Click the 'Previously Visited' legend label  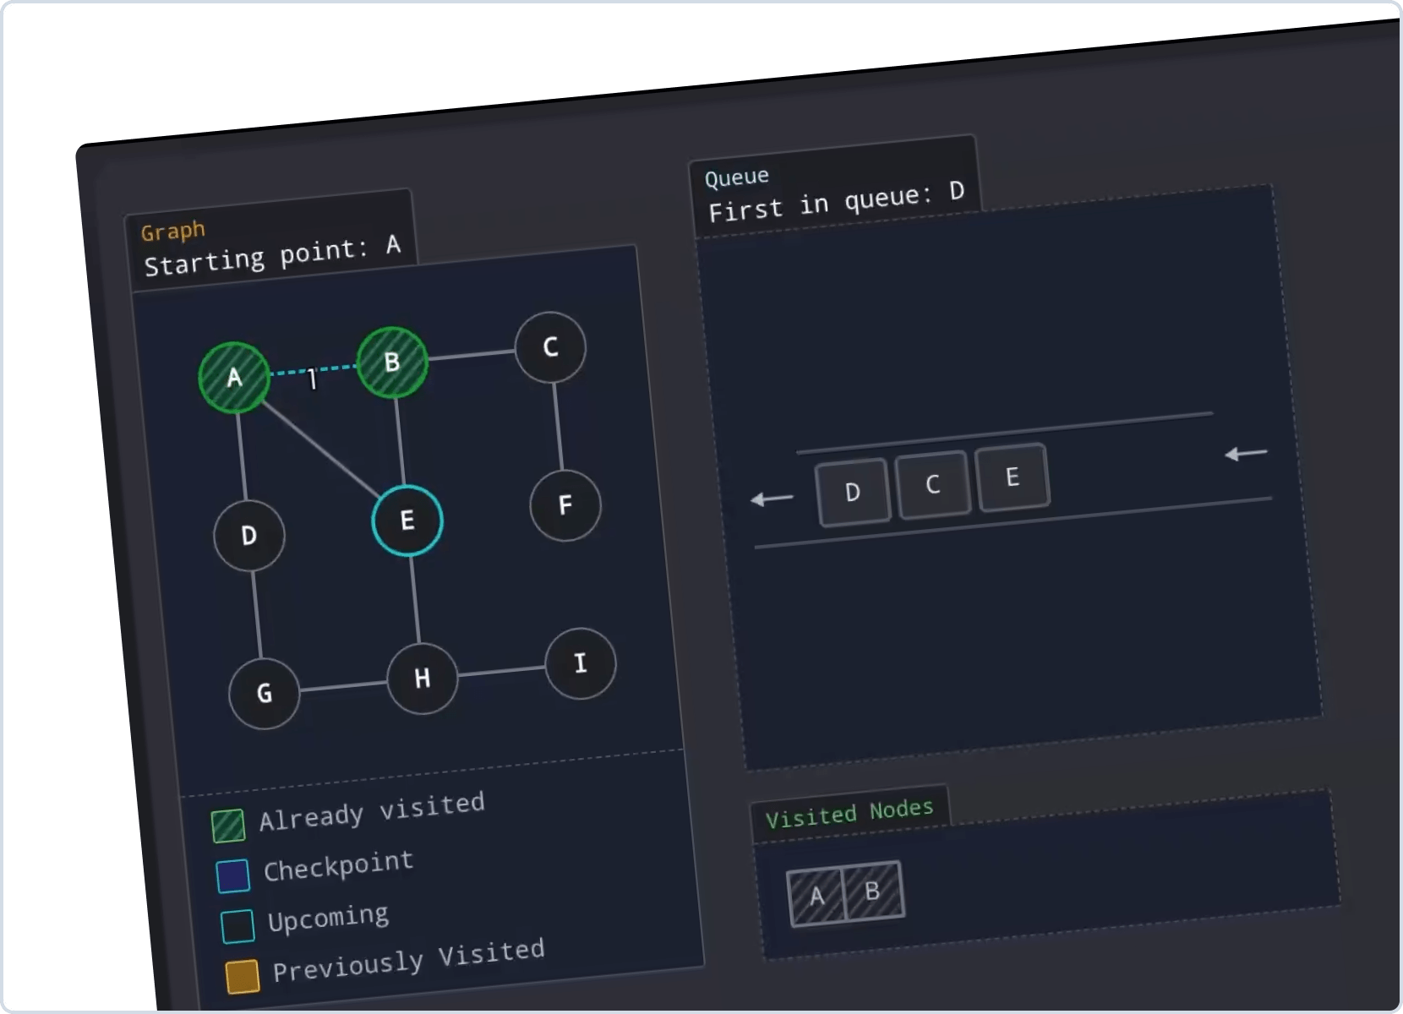click(409, 961)
